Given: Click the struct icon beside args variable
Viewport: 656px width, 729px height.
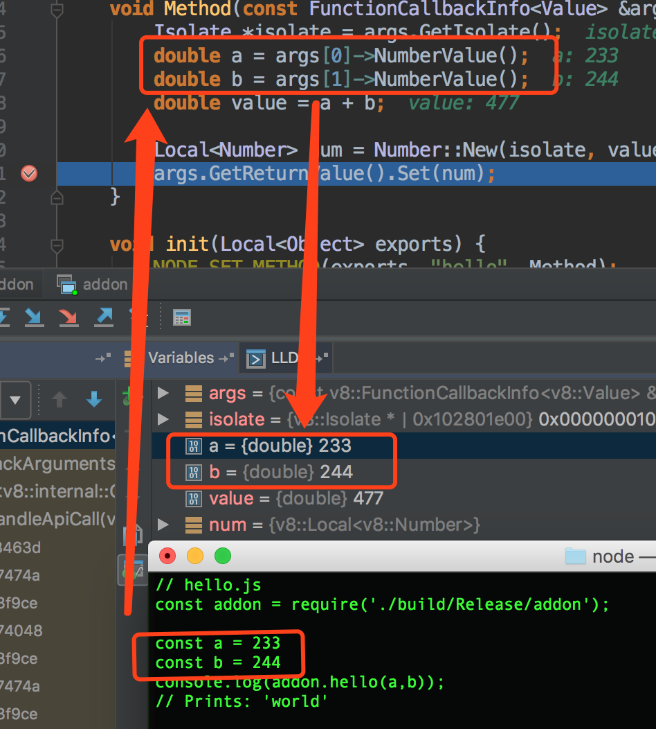Looking at the screenshot, I should tap(194, 394).
